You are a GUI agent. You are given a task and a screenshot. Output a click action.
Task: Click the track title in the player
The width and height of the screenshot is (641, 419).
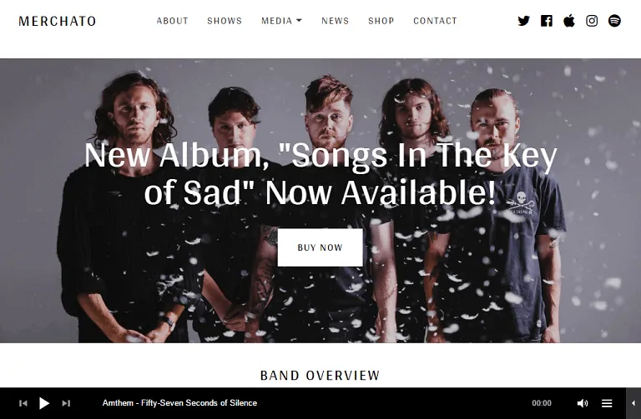point(179,403)
